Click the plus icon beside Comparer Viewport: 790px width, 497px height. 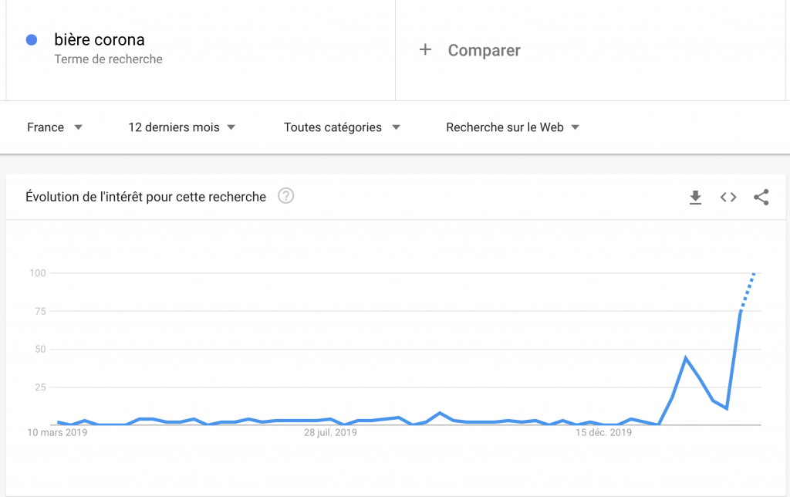[425, 49]
